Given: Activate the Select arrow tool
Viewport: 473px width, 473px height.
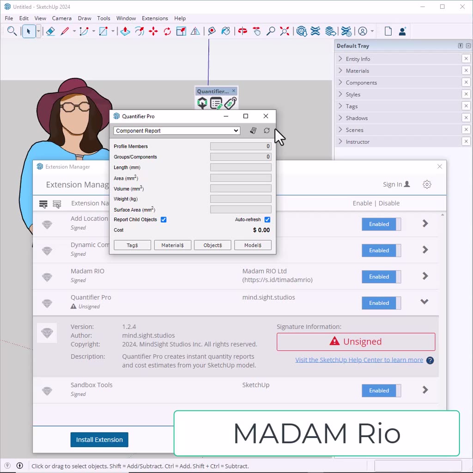Looking at the screenshot, I should point(29,31).
